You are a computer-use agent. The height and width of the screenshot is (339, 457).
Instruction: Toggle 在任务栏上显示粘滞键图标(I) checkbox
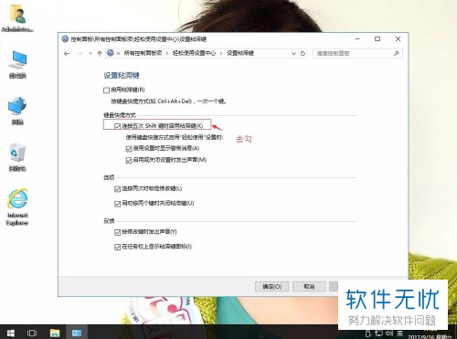[117, 247]
